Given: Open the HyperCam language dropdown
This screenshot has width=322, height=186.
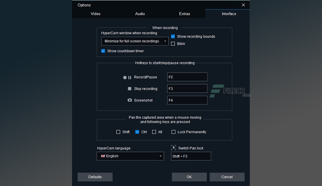Looking at the screenshot, I should pos(131,156).
